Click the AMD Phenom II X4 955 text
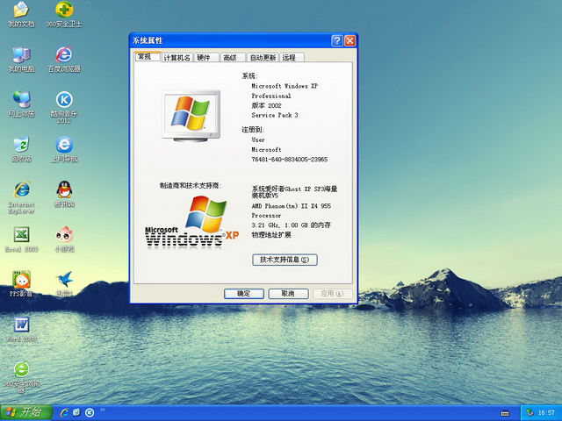Image resolution: width=562 pixels, height=421 pixels. click(291, 206)
